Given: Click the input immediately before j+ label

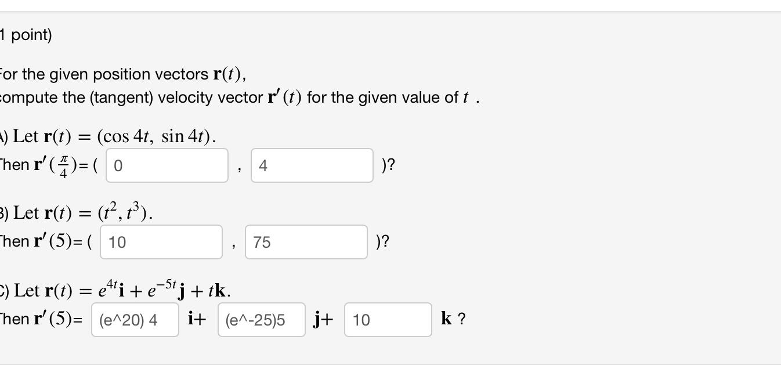Looking at the screenshot, I should [261, 320].
